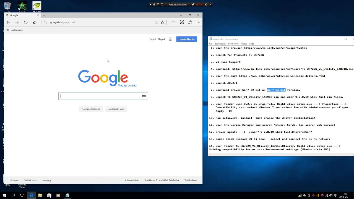Open the Google apps grid icon
This screenshot has height=199, width=354.
click(x=171, y=39)
